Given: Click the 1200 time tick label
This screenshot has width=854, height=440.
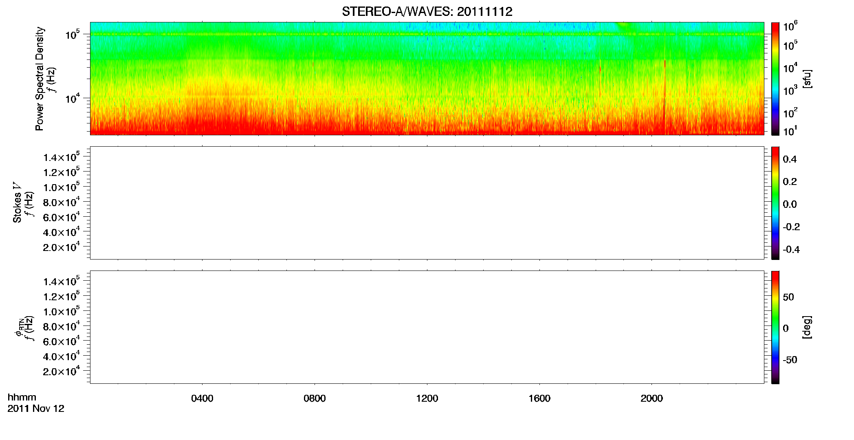Looking at the screenshot, I should (427, 398).
